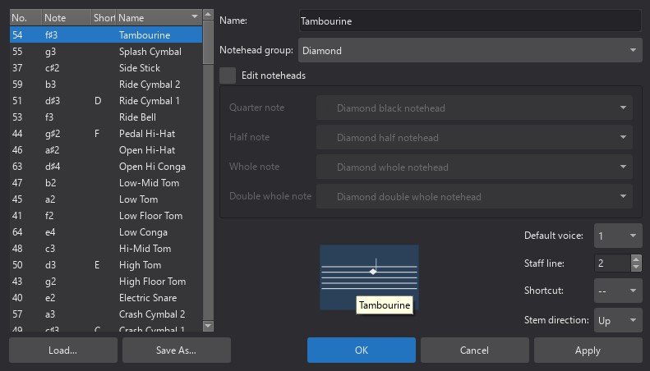Toggle the Edit noteheads checkbox

[x=228, y=76]
